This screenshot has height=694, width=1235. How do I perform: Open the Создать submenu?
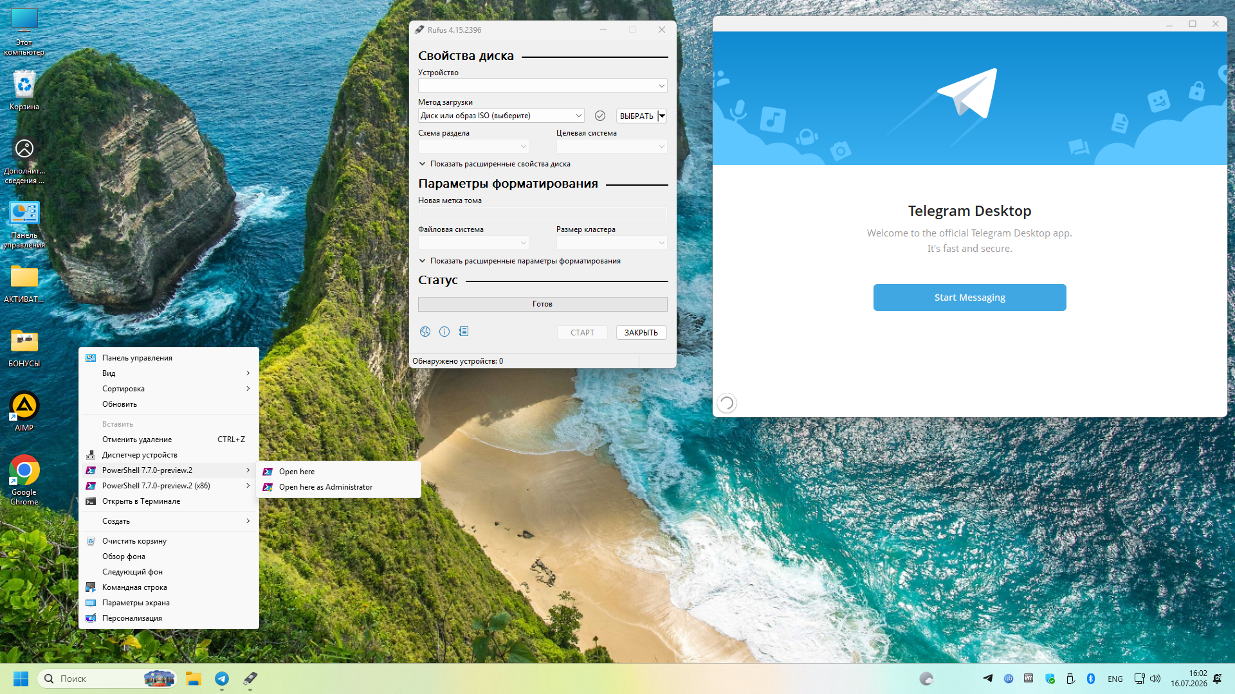click(169, 521)
